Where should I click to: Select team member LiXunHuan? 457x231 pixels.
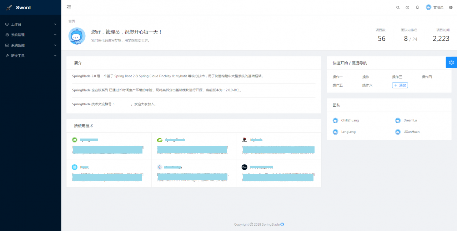coord(411,132)
